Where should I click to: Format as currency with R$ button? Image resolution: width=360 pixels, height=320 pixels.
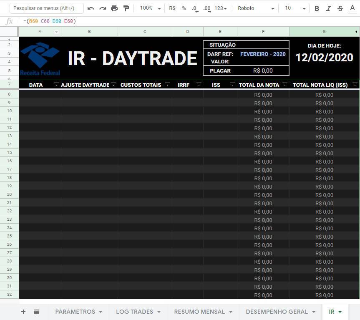pyautogui.click(x=172, y=8)
